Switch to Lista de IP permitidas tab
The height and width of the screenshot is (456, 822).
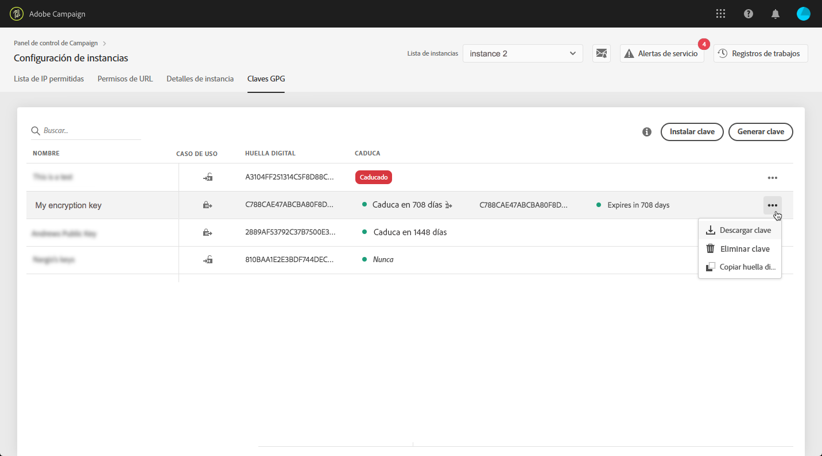pyautogui.click(x=49, y=79)
